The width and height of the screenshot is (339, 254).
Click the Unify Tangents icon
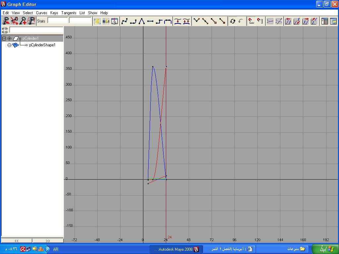pos(205,21)
